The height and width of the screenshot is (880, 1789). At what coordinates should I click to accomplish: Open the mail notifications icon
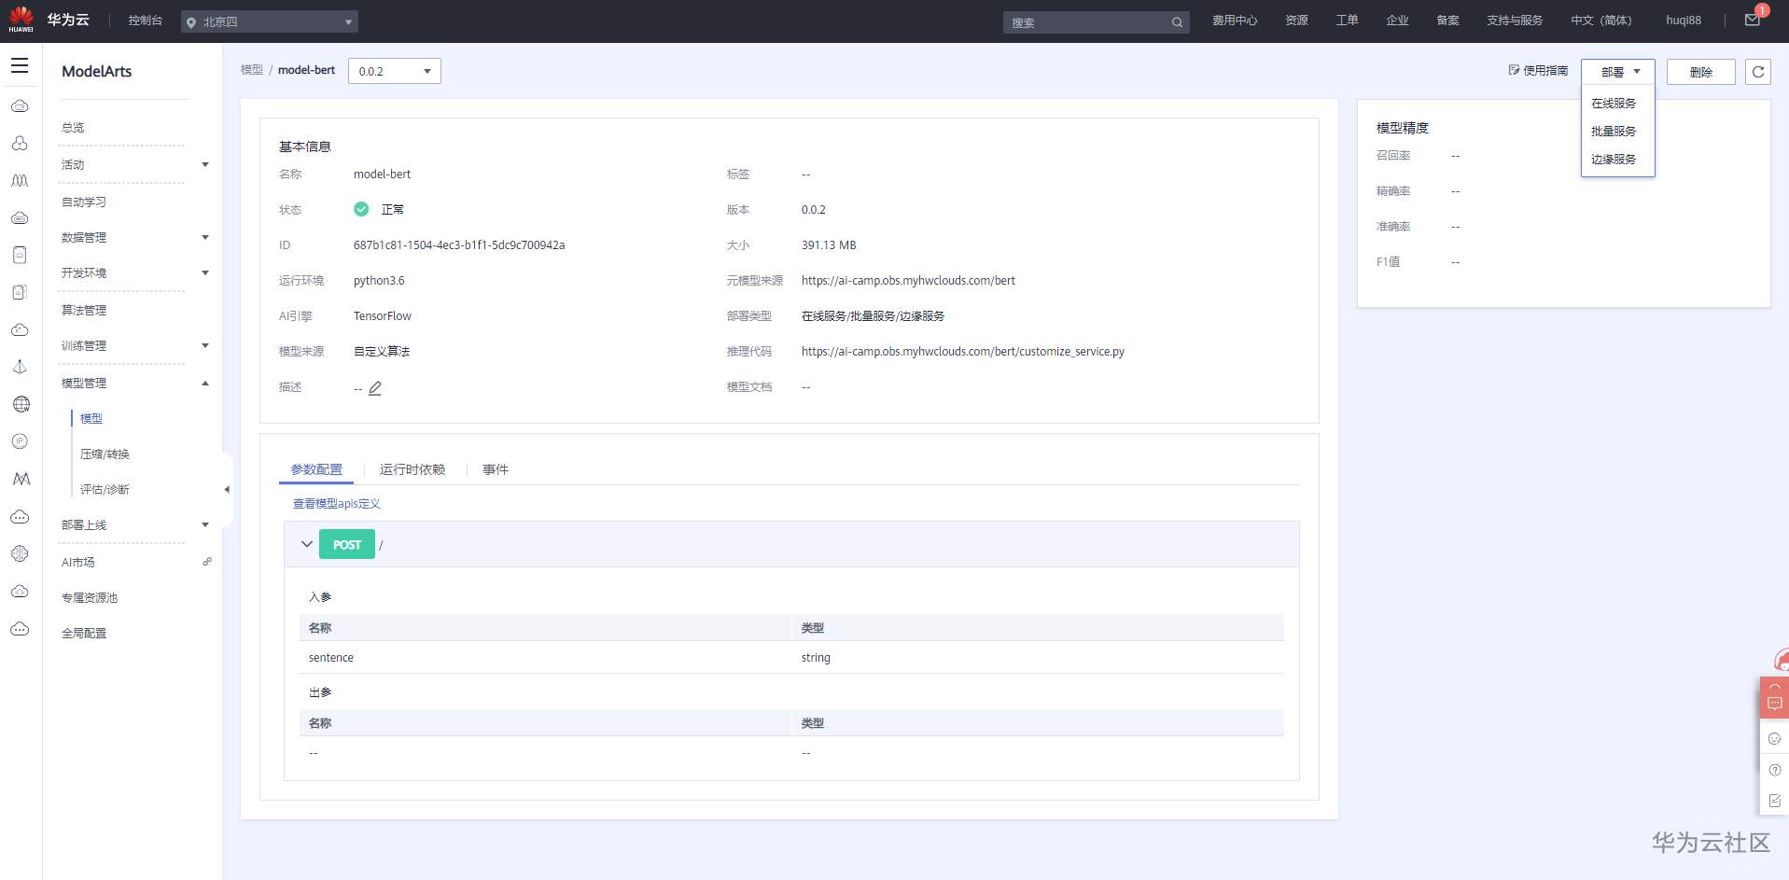(1753, 20)
